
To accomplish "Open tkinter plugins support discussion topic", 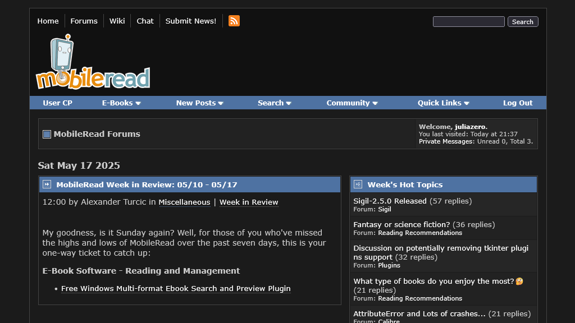I will tap(441, 253).
